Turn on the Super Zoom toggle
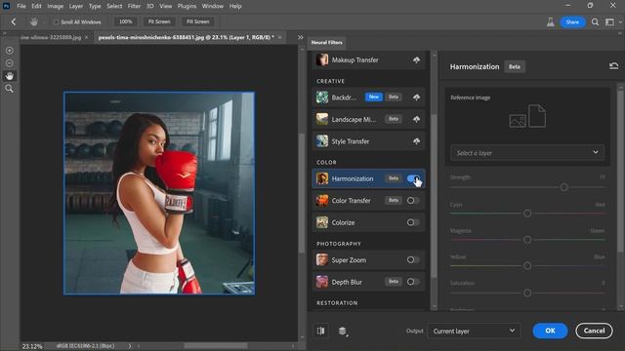This screenshot has width=625, height=351. pos(413,260)
